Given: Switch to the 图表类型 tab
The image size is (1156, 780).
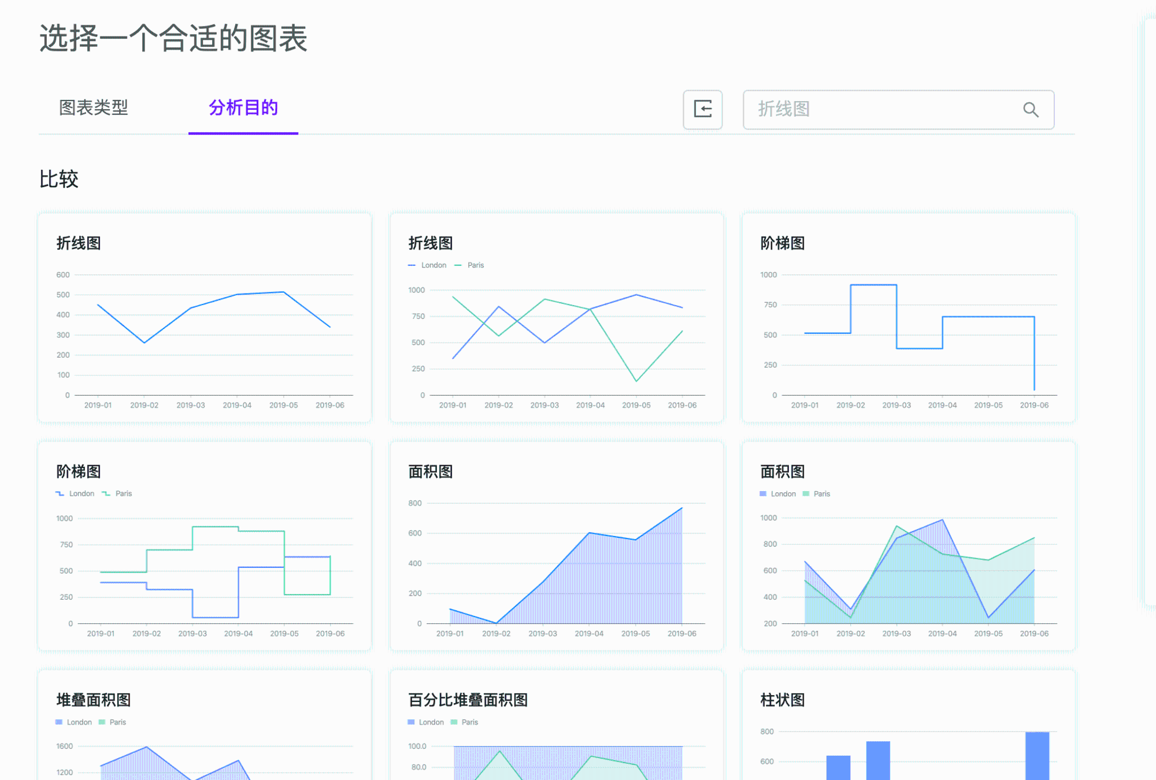Looking at the screenshot, I should point(94,107).
